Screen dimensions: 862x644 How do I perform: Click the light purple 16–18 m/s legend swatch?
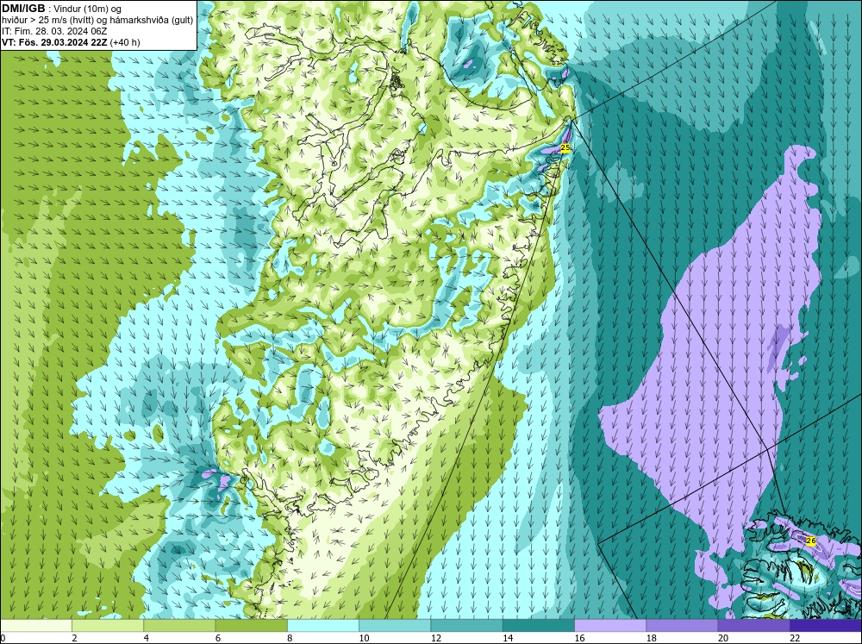pyautogui.click(x=610, y=625)
